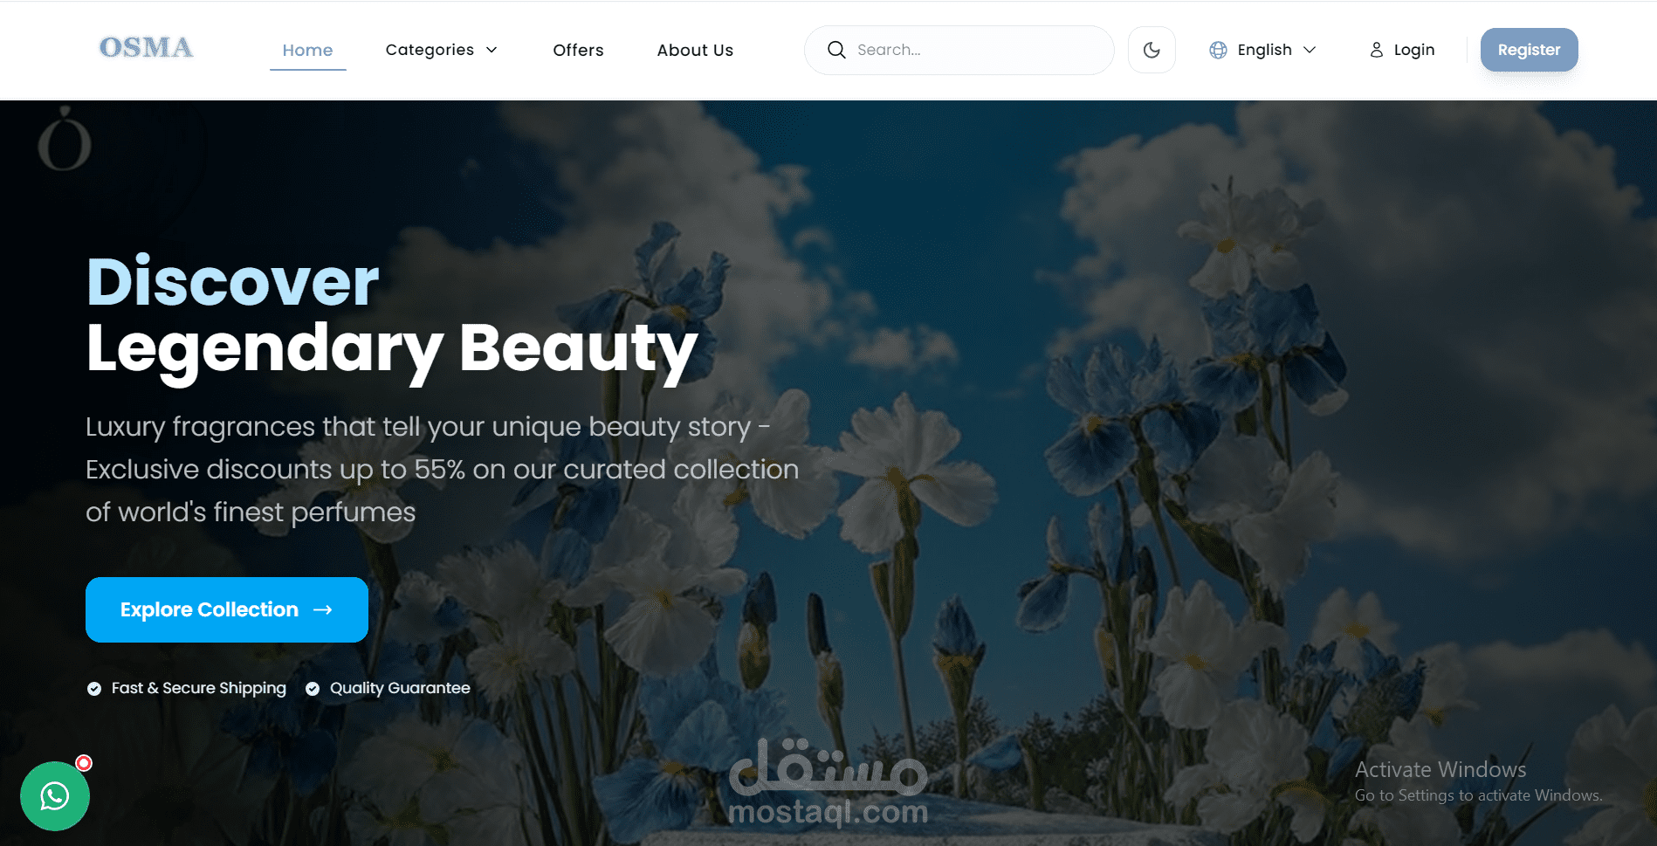Screen dimensions: 1657x846
Task: Open the Login link
Action: pos(1402,50)
